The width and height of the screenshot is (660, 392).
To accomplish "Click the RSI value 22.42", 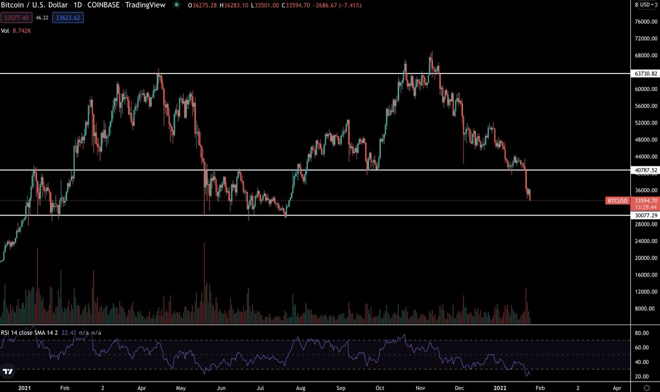I will (x=68, y=333).
